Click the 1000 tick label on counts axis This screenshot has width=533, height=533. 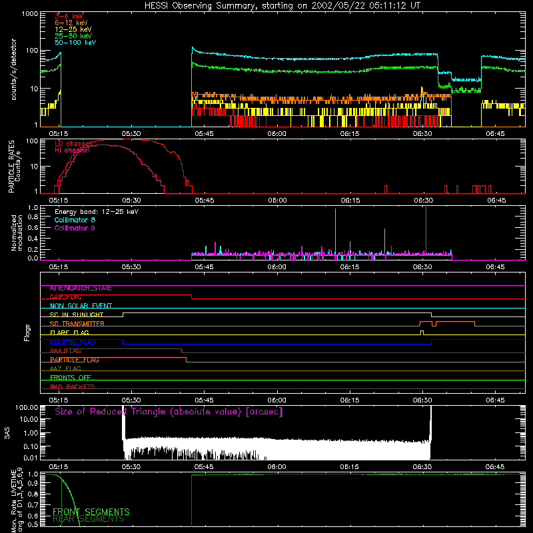(30, 14)
